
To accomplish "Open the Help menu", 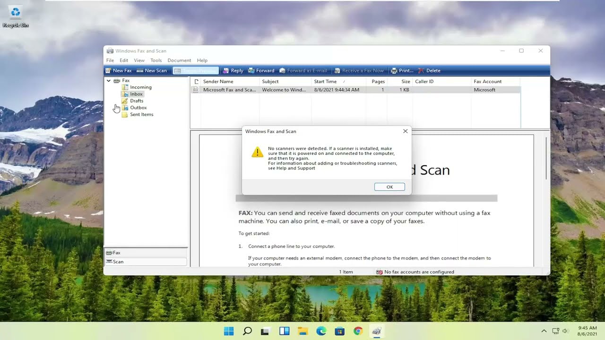I will click(x=202, y=60).
